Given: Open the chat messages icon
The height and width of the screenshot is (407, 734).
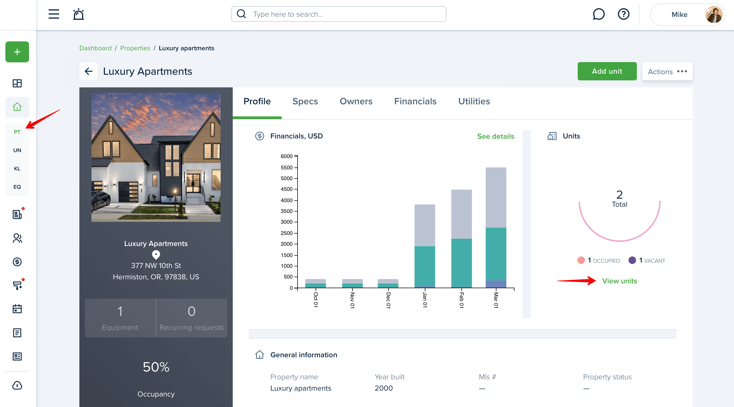Looking at the screenshot, I should (x=599, y=14).
